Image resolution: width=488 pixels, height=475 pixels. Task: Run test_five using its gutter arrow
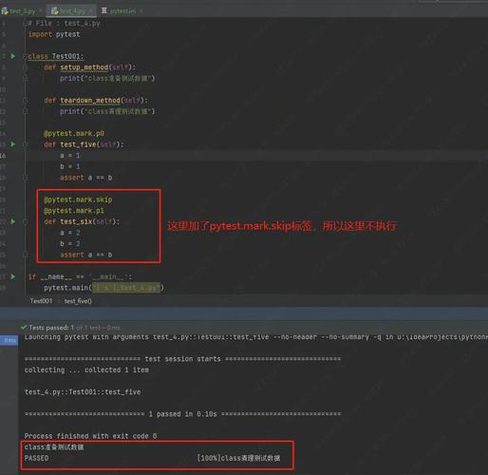pyautogui.click(x=13, y=144)
